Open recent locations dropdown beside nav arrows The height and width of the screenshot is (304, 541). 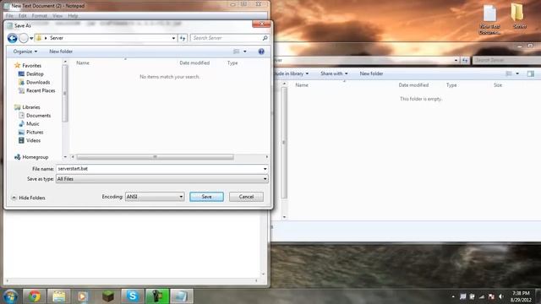pos(31,38)
